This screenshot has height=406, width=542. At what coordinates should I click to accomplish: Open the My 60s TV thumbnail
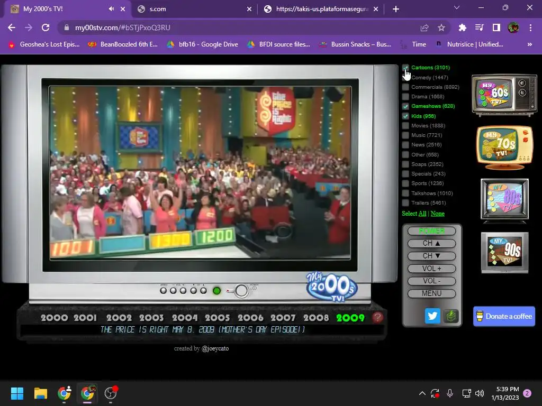pos(504,95)
